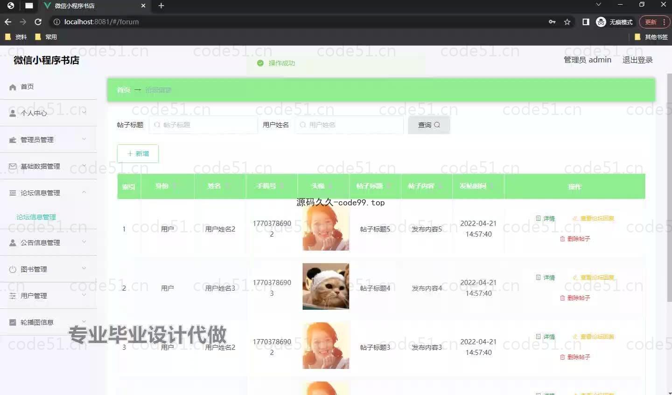Select the 用户姓名3 cell

click(x=220, y=288)
